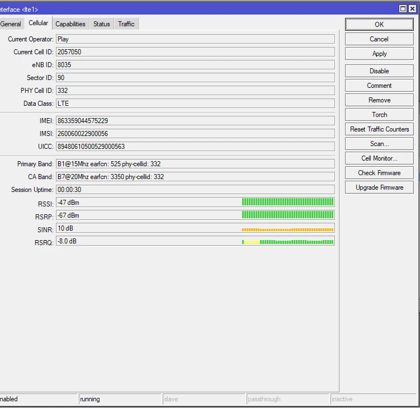420x408 pixels.
Task: Close the interface lte1 window
Action: click(x=413, y=9)
